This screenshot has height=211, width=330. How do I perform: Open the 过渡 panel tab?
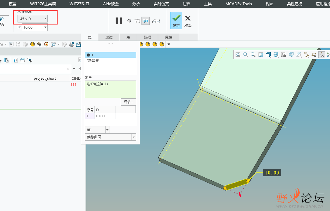coord(109,37)
